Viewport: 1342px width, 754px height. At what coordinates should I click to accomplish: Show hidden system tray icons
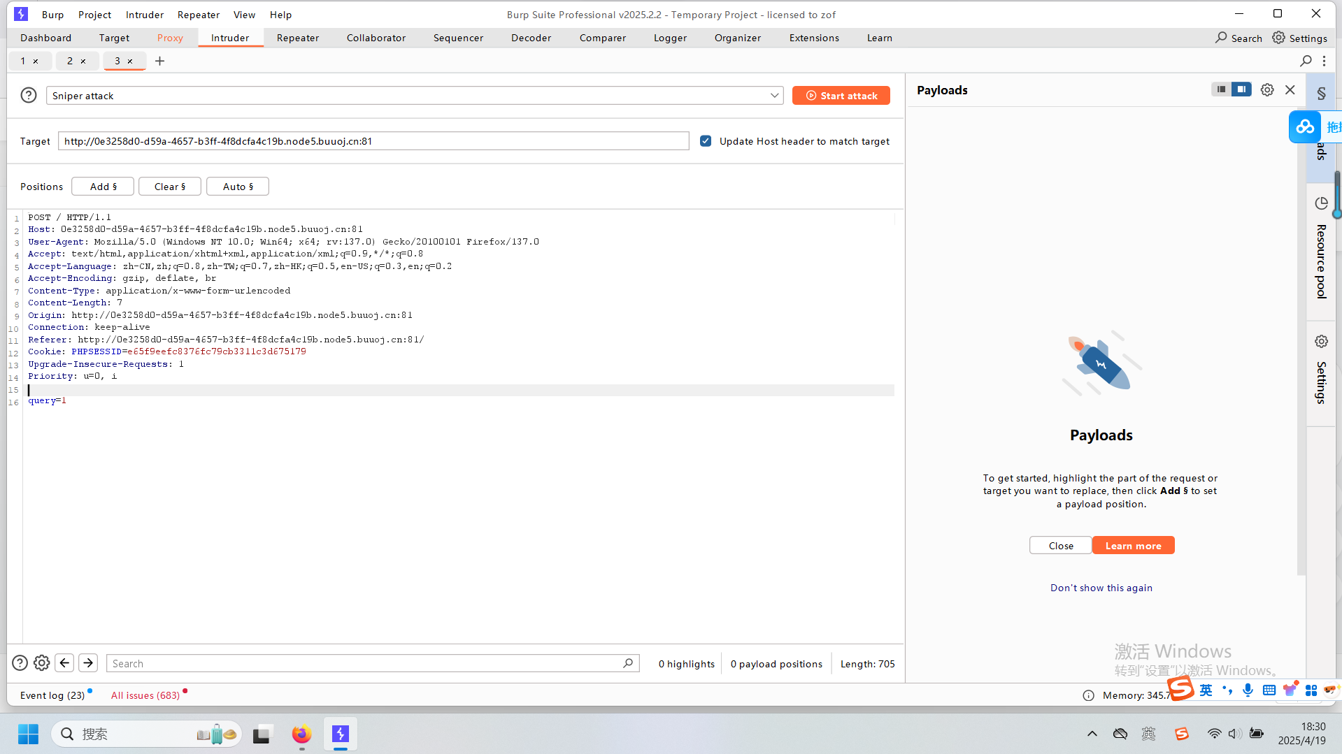tap(1092, 734)
